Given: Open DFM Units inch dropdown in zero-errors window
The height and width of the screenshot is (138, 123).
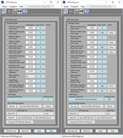Looking at the screenshot, I should click(x=50, y=113).
